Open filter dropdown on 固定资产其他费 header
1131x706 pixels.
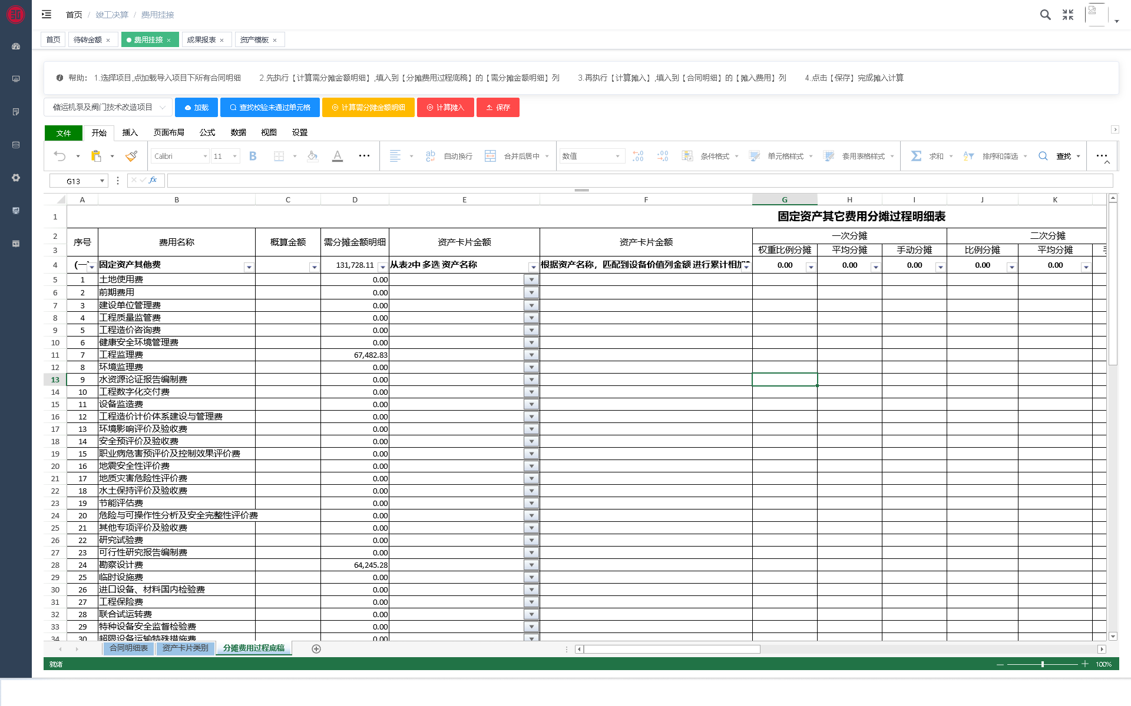249,267
